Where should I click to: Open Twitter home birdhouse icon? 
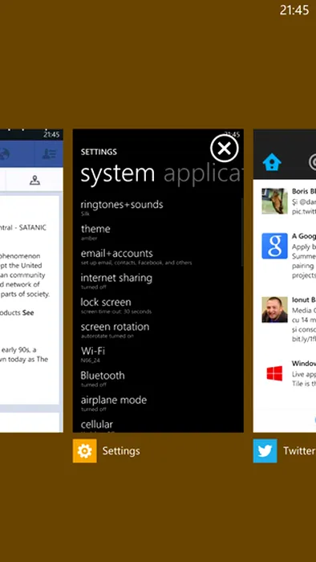point(272,162)
